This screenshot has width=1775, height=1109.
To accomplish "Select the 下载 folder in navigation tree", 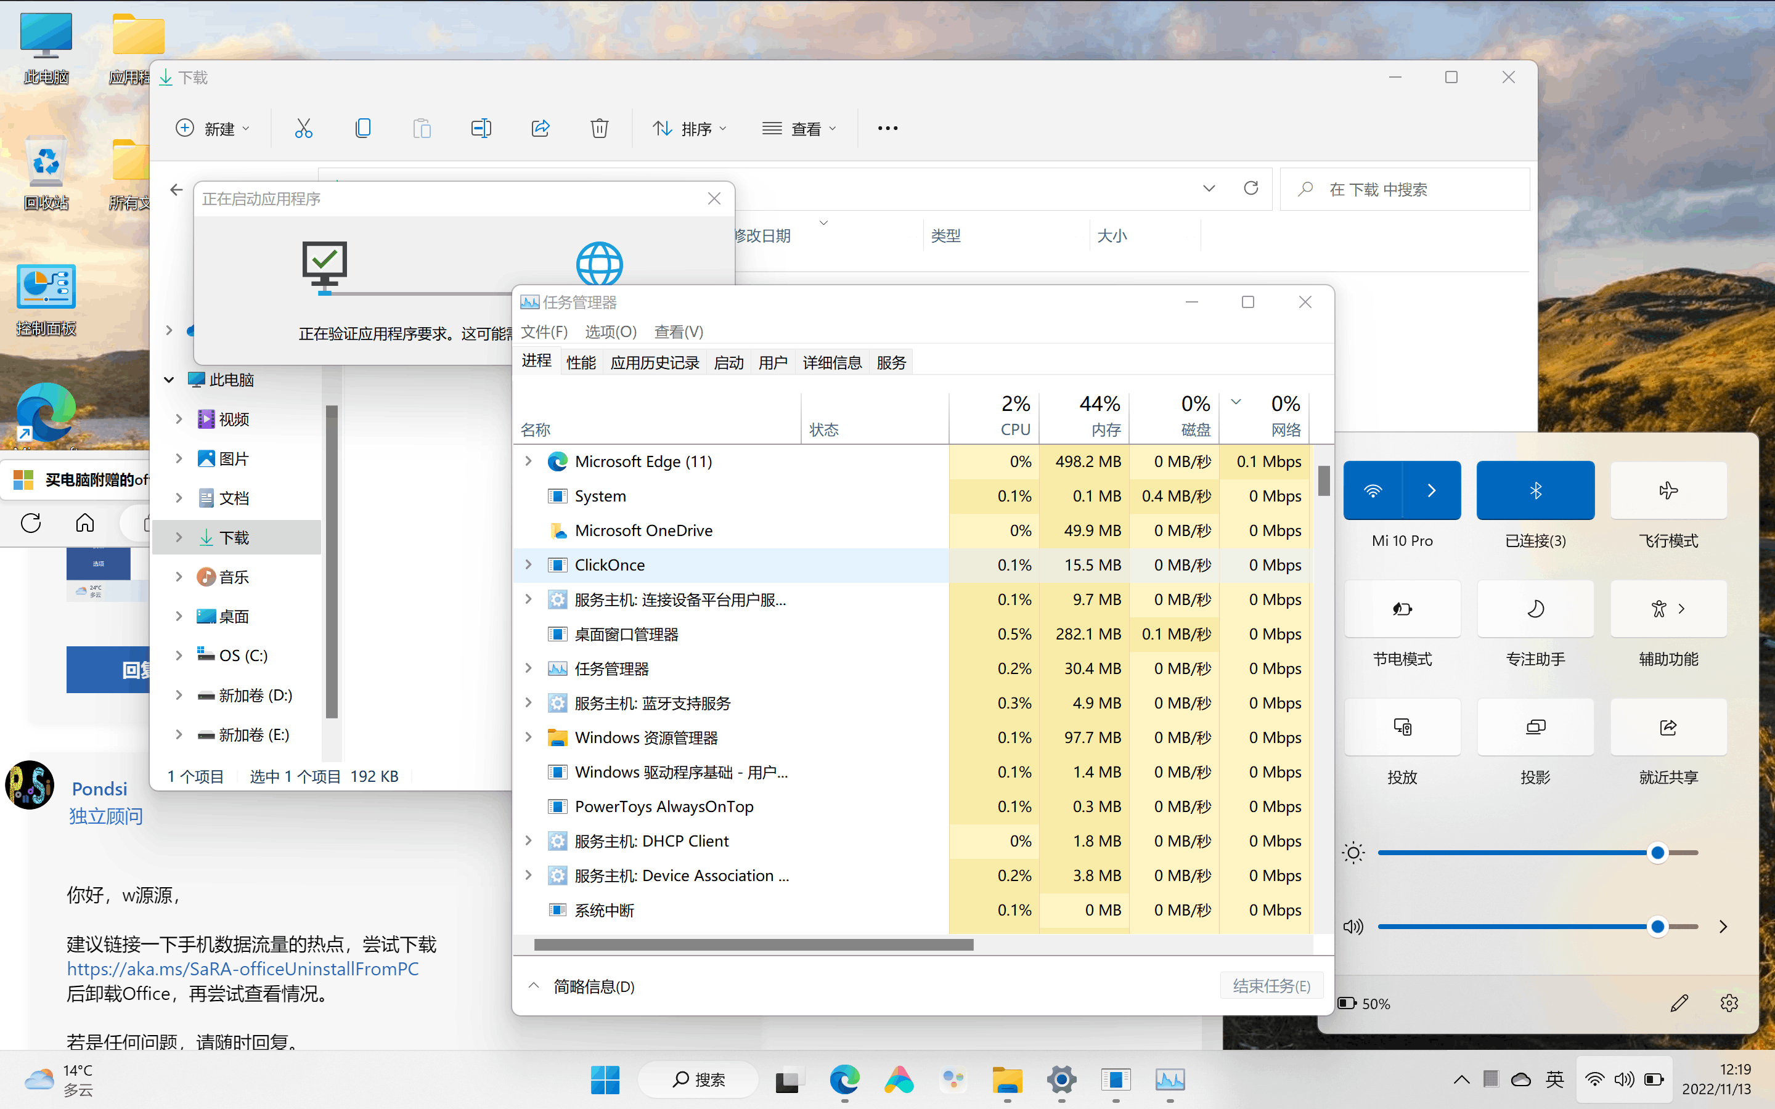I will pyautogui.click(x=236, y=537).
